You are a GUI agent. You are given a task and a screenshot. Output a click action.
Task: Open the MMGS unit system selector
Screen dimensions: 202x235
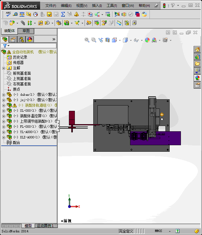pyautogui.click(x=158, y=231)
